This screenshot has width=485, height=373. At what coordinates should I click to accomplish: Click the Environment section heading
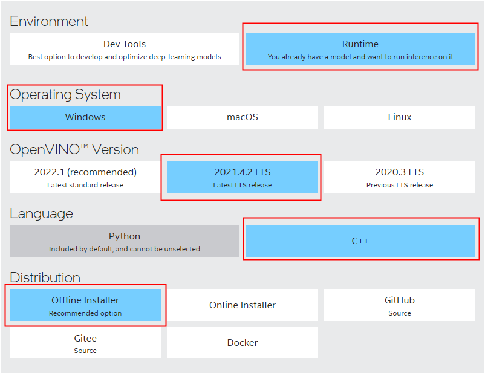coord(49,21)
